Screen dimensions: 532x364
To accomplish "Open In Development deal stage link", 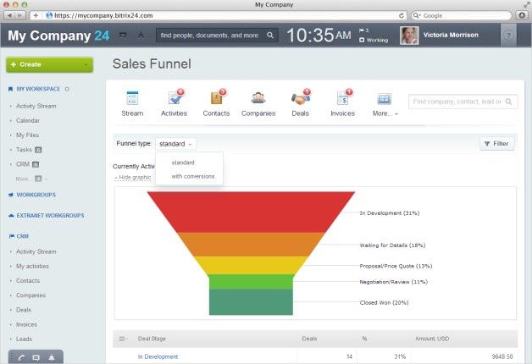I will coord(158,356).
